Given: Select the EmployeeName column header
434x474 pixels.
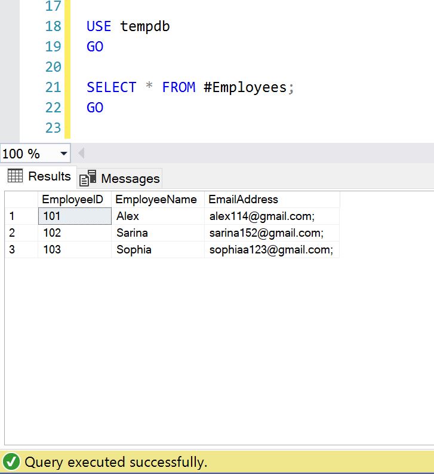Looking at the screenshot, I should tap(157, 200).
